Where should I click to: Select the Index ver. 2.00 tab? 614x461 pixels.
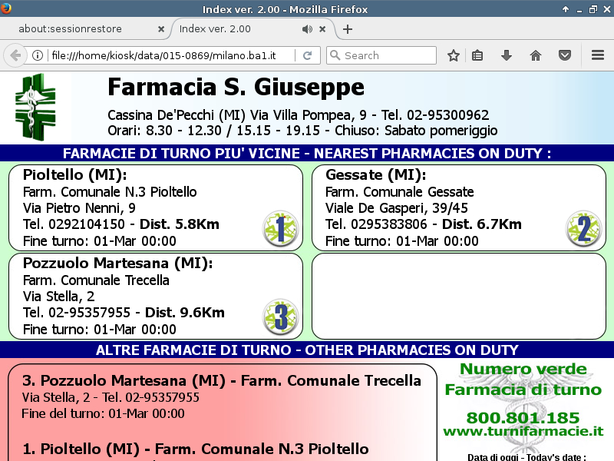[230, 29]
